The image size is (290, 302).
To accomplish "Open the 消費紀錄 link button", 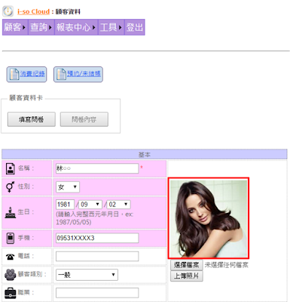I will coord(26,74).
